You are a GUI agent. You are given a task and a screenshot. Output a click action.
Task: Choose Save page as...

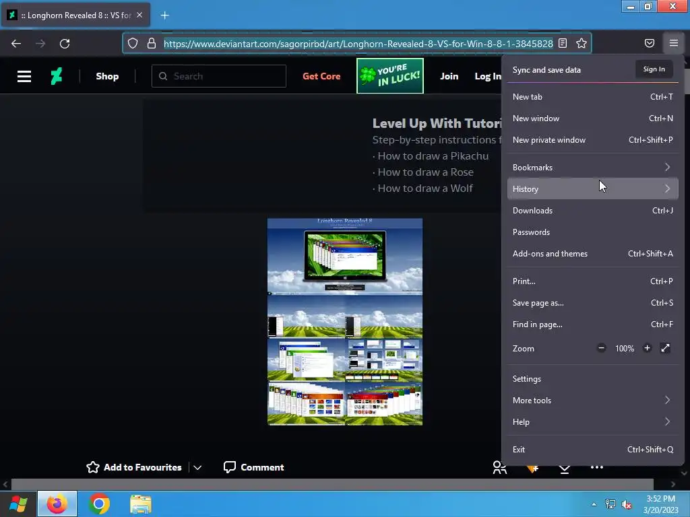pyautogui.click(x=592, y=302)
